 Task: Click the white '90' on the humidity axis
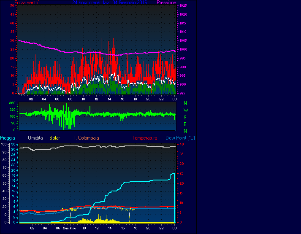point(5,152)
